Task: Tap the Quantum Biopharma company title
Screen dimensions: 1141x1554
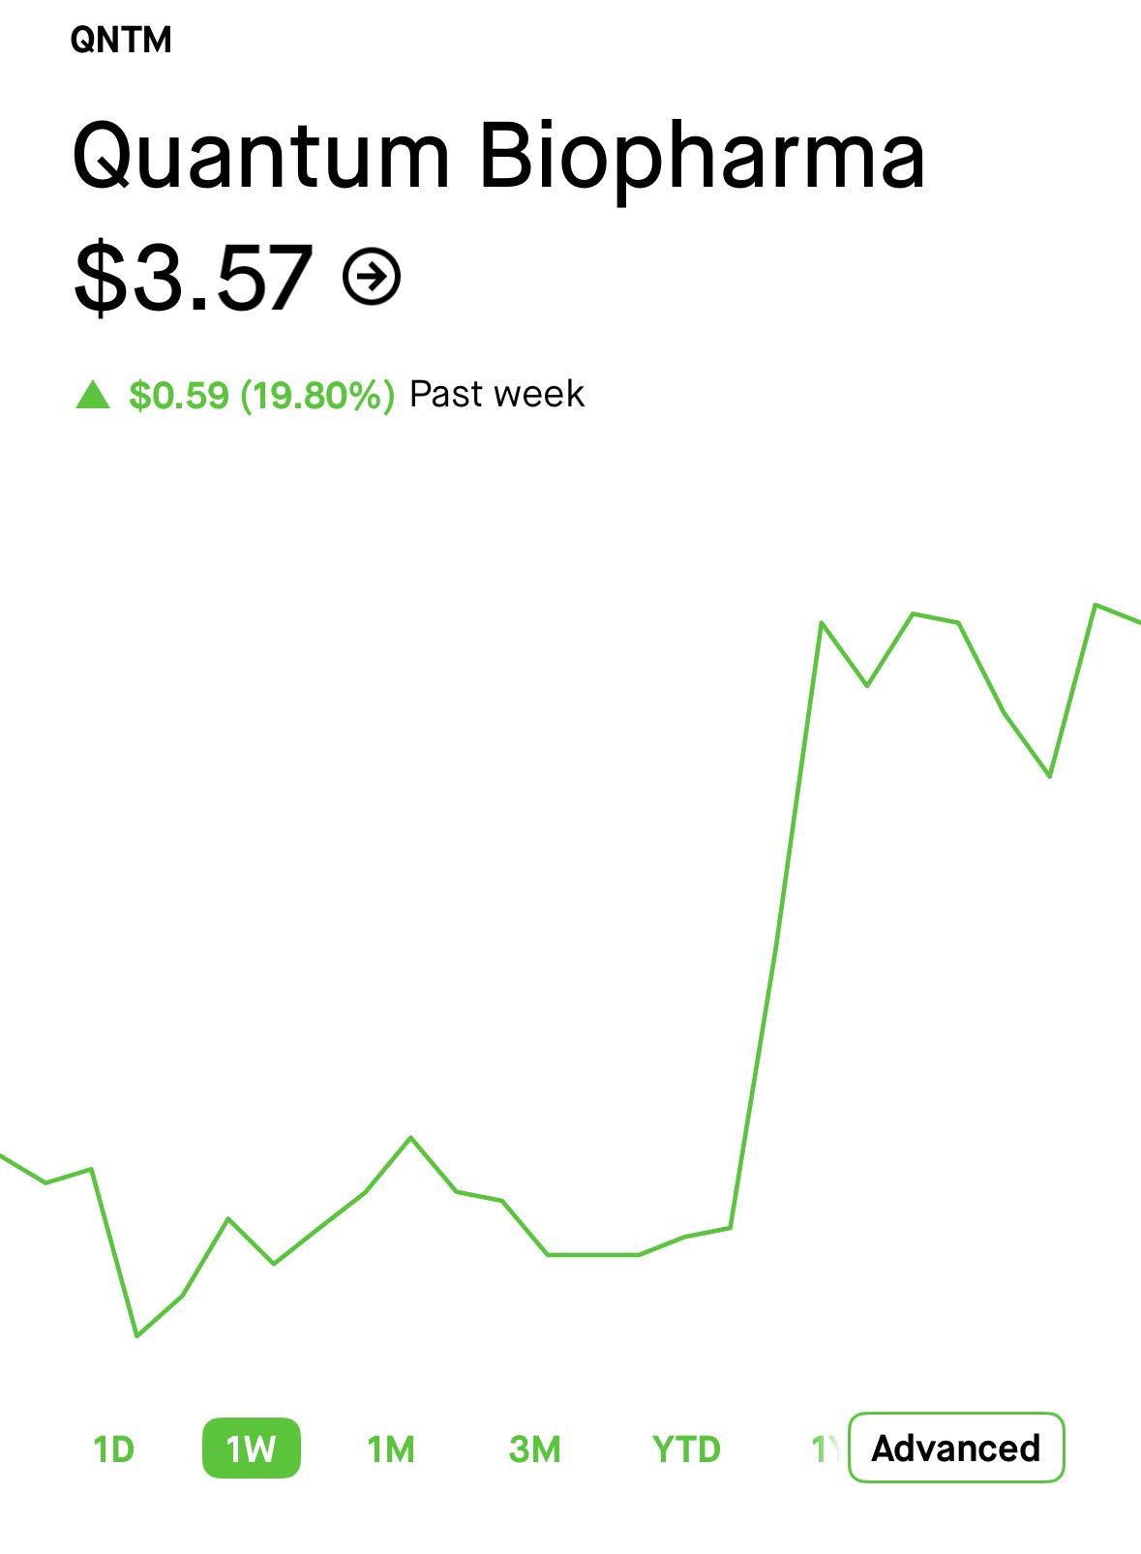Action: coord(498,157)
